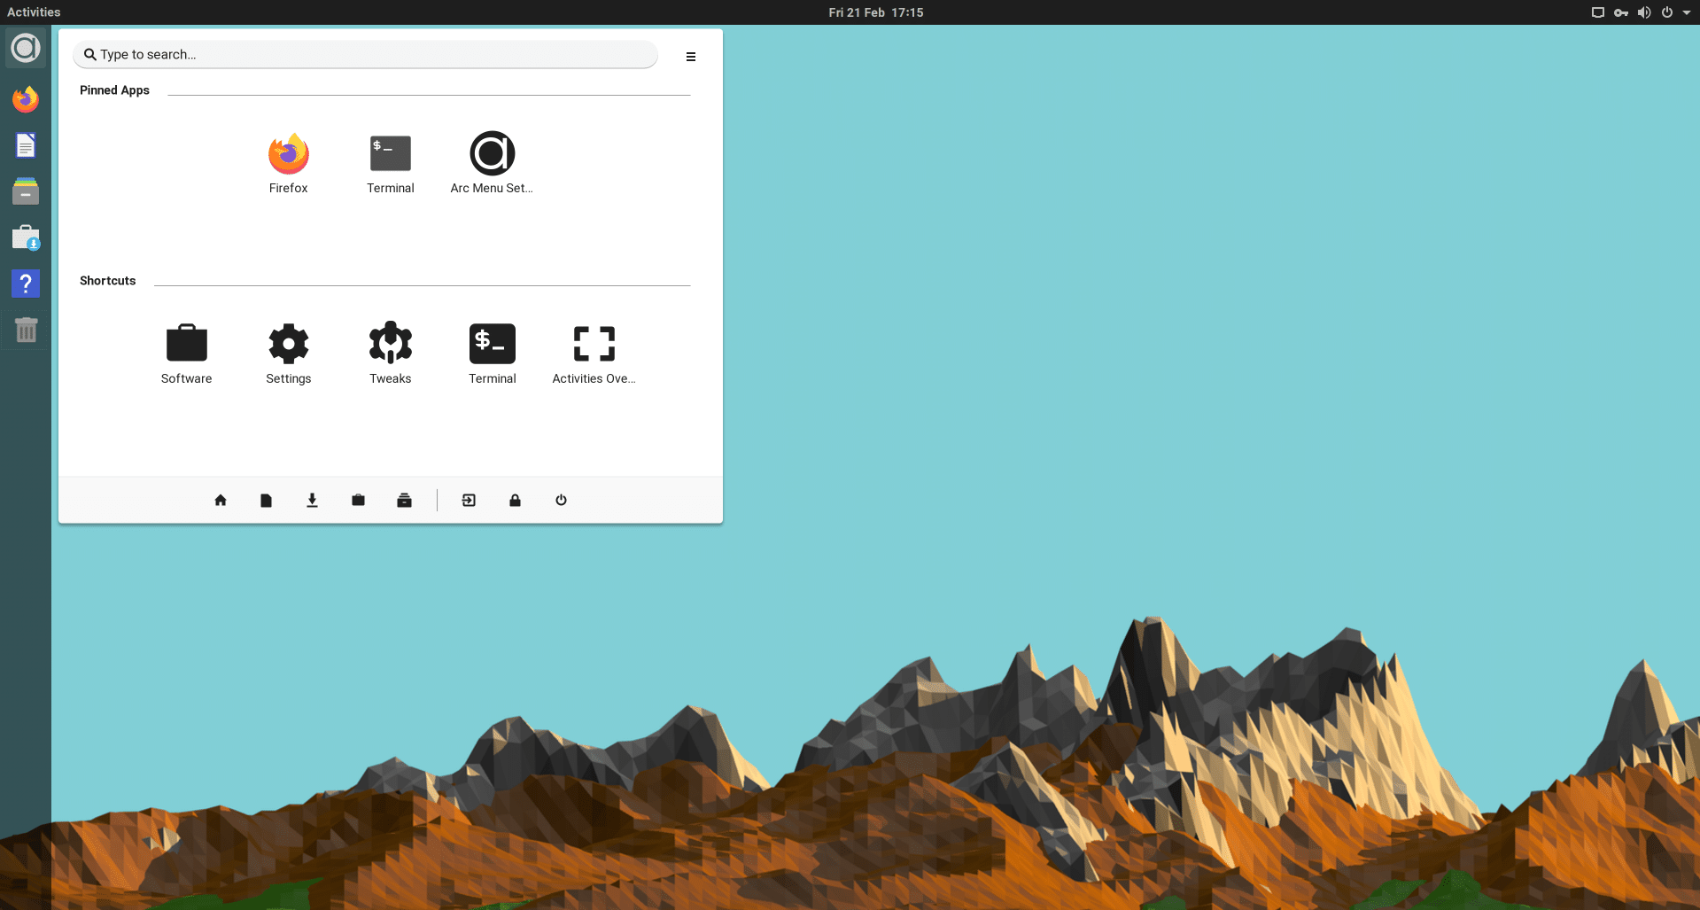This screenshot has width=1700, height=910.
Task: Open Arc Menu Settings pinned app
Action: pos(492,164)
